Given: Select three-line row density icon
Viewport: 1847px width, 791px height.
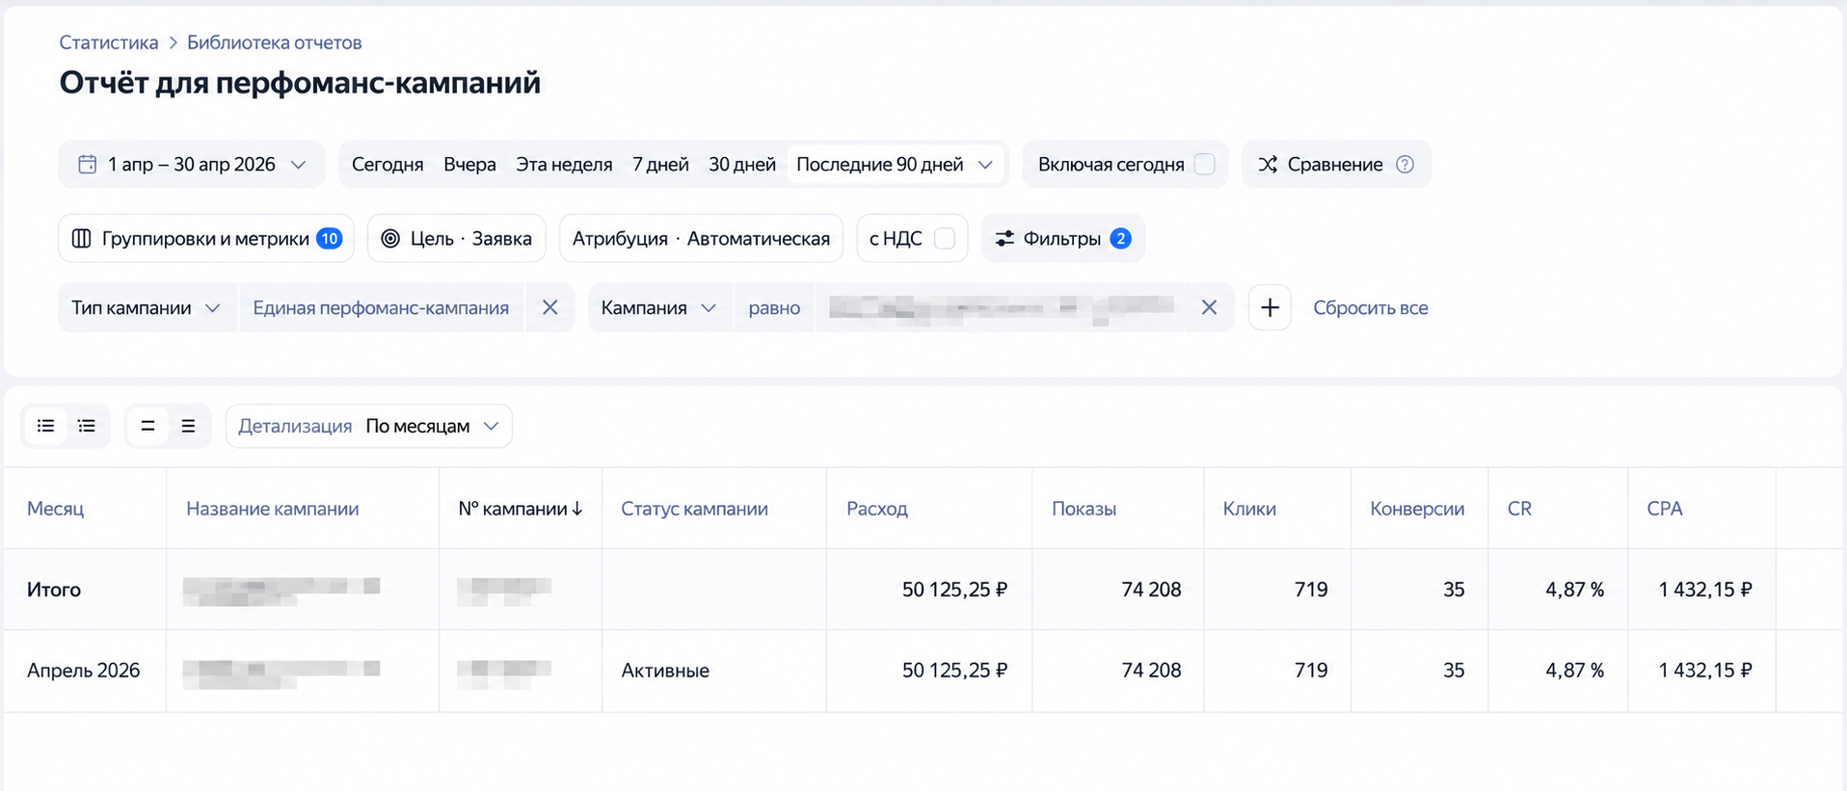Looking at the screenshot, I should coord(188,426).
